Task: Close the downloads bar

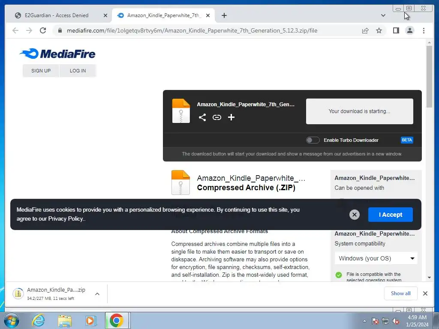Action: [425, 293]
